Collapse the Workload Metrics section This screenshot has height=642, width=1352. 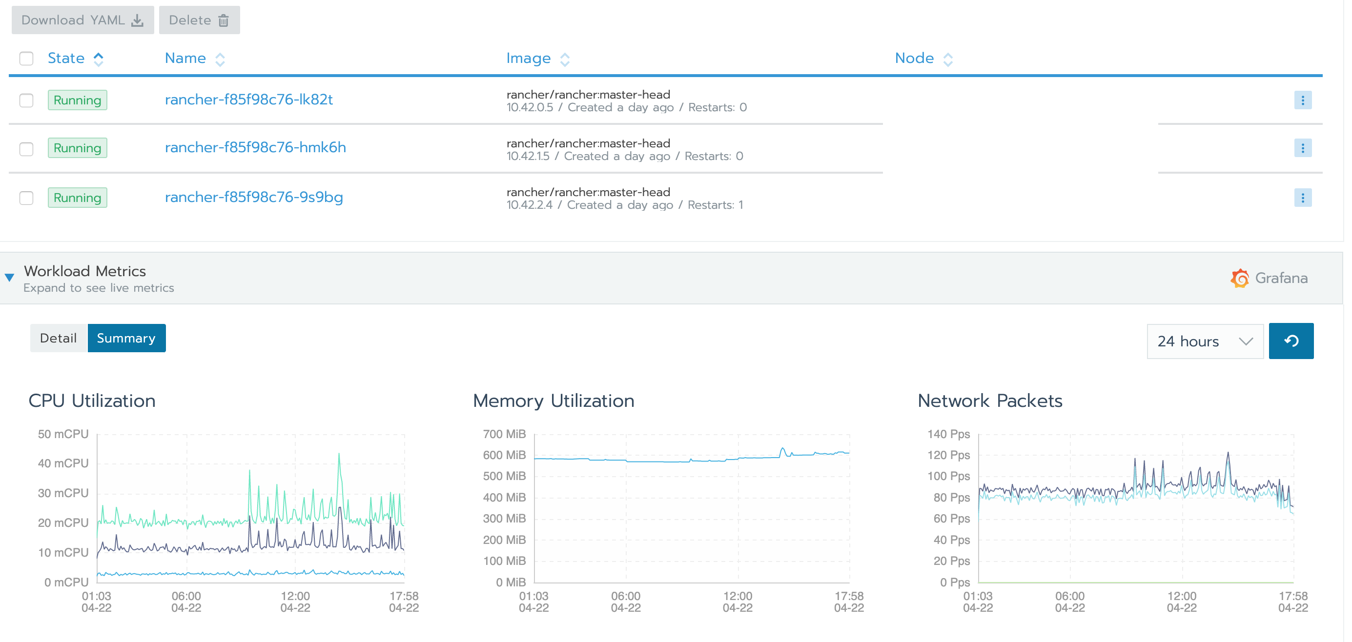click(x=9, y=278)
